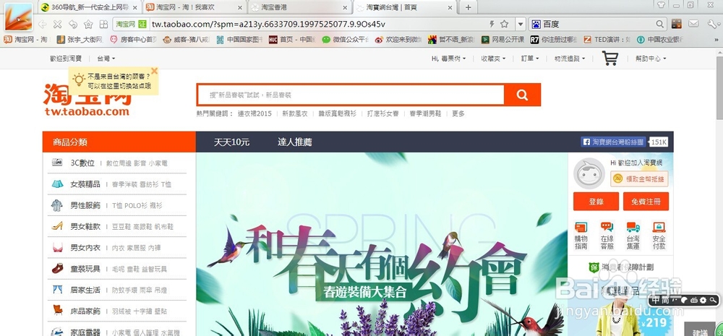This screenshot has height=336, width=723.
Task: Click the 新款風衣 hot keyword link
Action: (x=295, y=113)
